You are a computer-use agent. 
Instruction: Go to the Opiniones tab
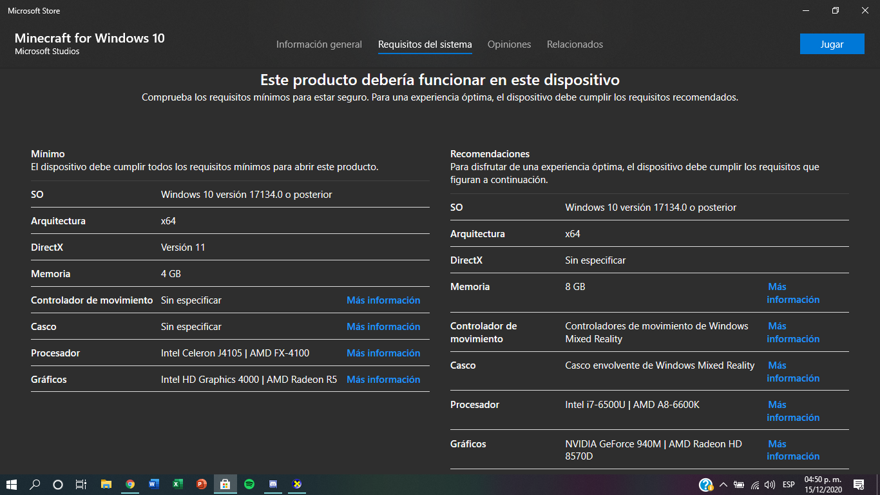point(510,44)
